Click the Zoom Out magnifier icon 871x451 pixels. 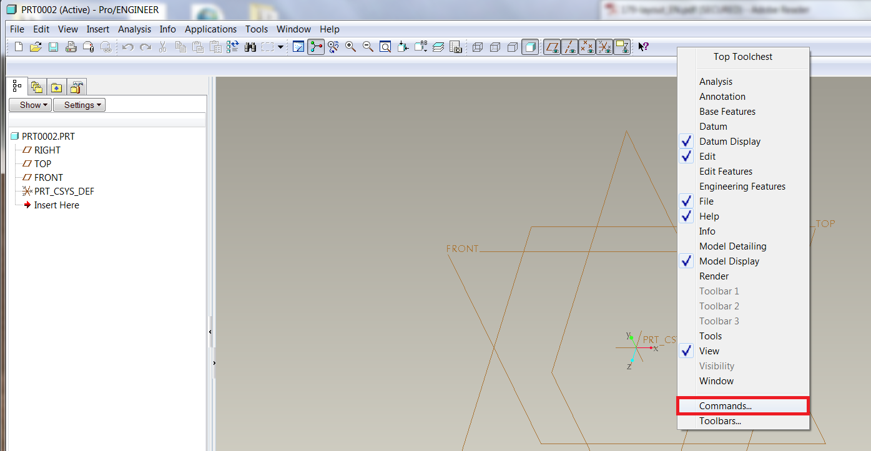click(x=368, y=47)
